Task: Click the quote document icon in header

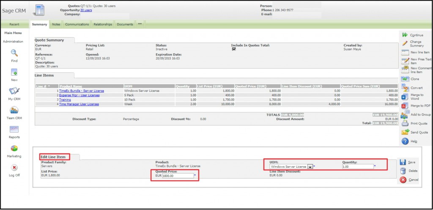Action: click(x=38, y=10)
